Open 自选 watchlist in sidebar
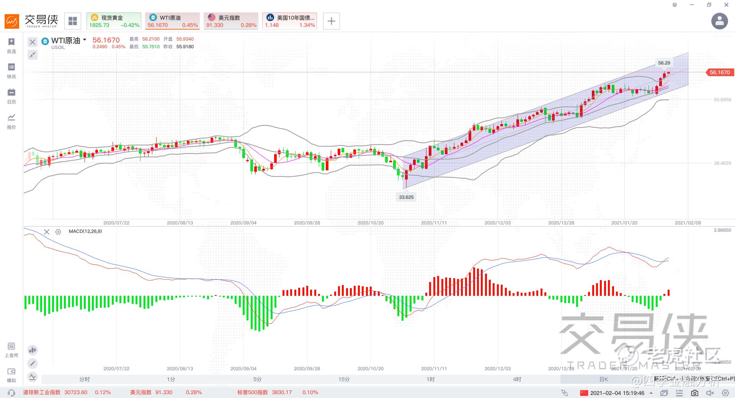 (11, 46)
